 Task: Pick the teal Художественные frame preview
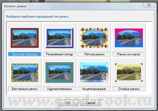(x=59, y=72)
